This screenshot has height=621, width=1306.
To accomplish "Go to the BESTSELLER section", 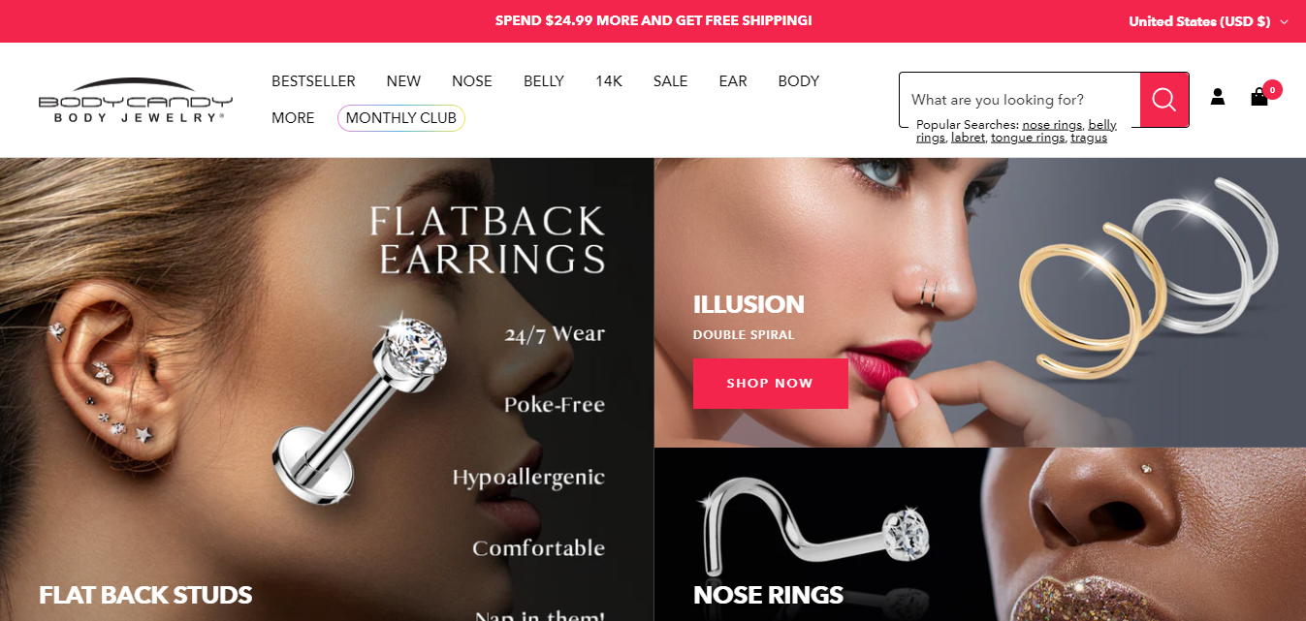I will [313, 81].
